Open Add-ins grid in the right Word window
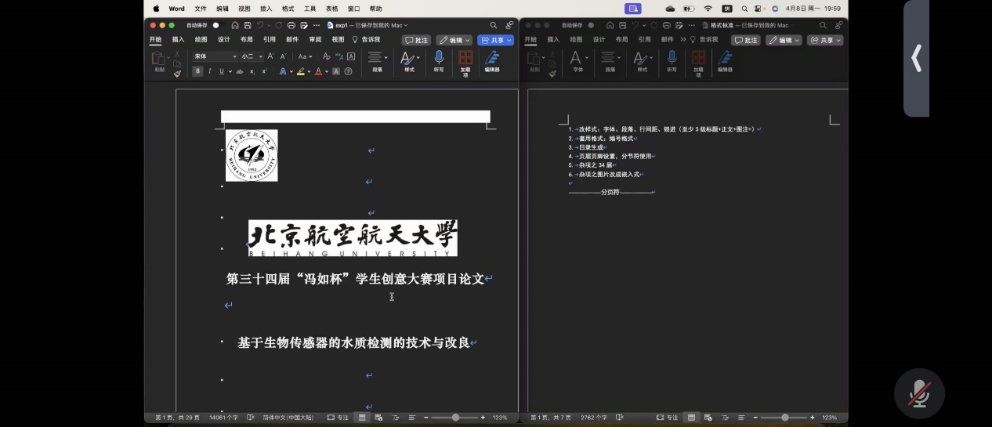992x427 pixels. click(x=698, y=57)
